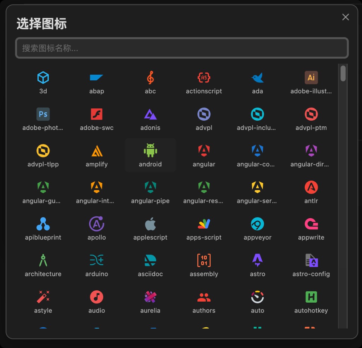The height and width of the screenshot is (348, 362).
Task: Choose the adobe-swc flash icon
Action: tap(97, 114)
